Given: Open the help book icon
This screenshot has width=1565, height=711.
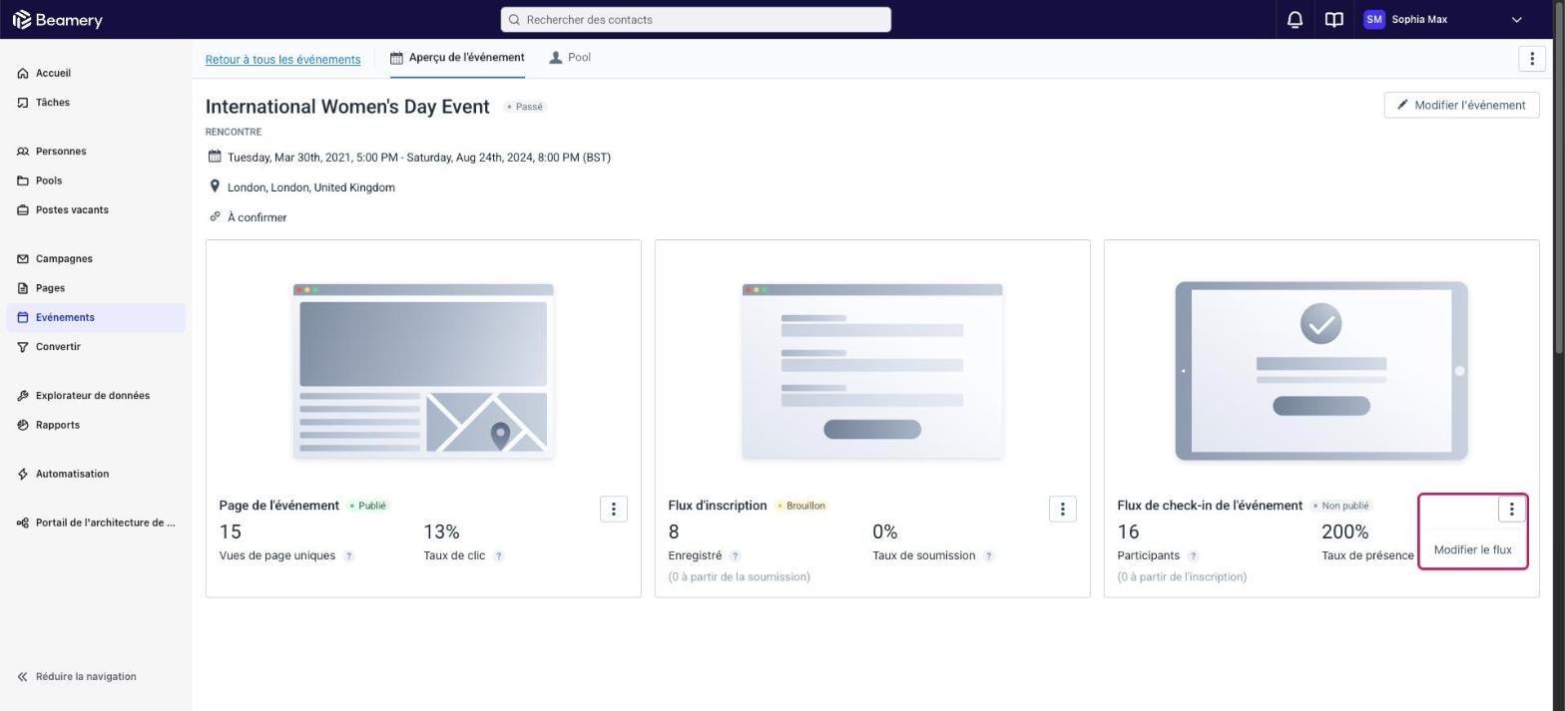Looking at the screenshot, I should [x=1333, y=20].
